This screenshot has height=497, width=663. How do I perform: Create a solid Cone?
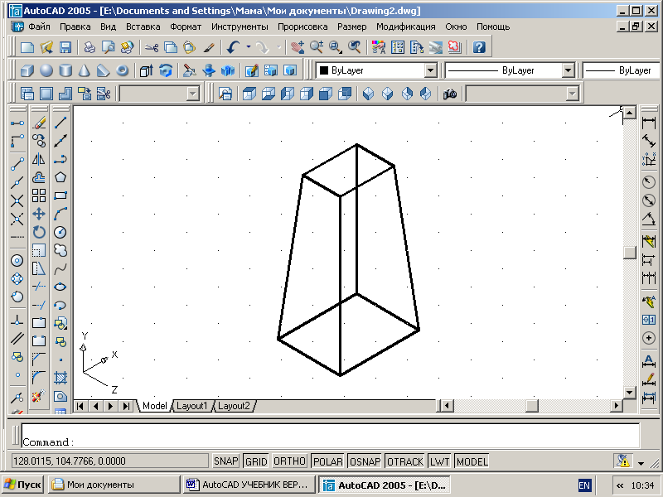pos(85,70)
